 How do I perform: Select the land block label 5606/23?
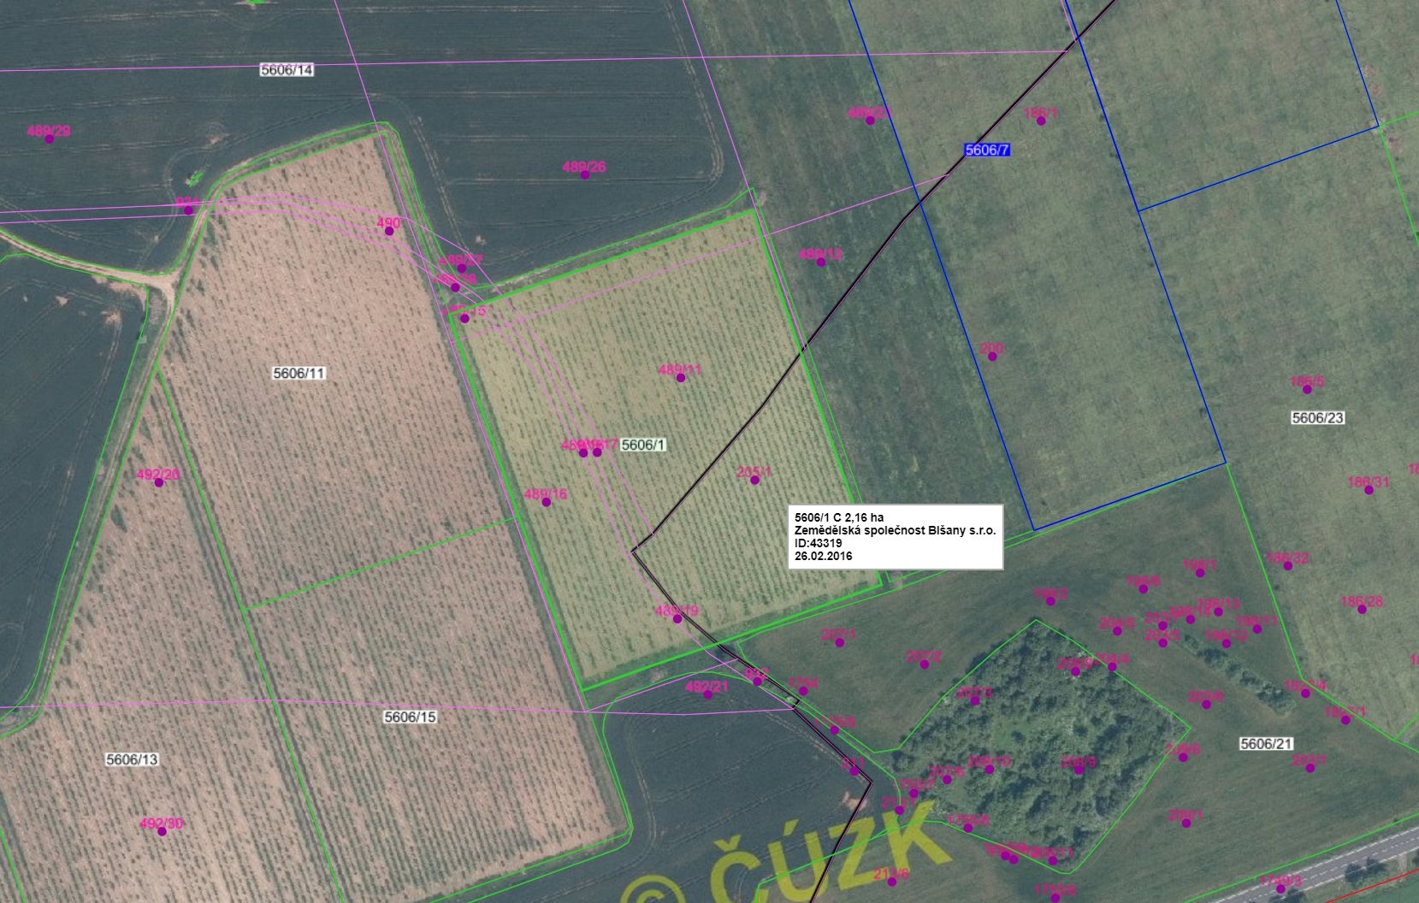click(1317, 417)
